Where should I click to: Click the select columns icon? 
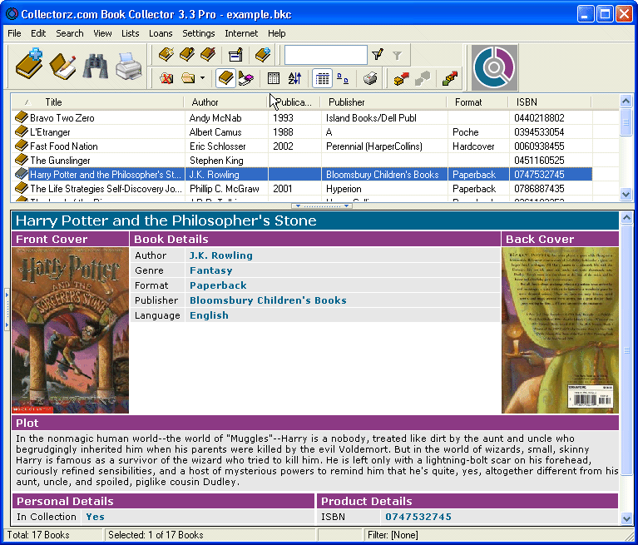(274, 78)
